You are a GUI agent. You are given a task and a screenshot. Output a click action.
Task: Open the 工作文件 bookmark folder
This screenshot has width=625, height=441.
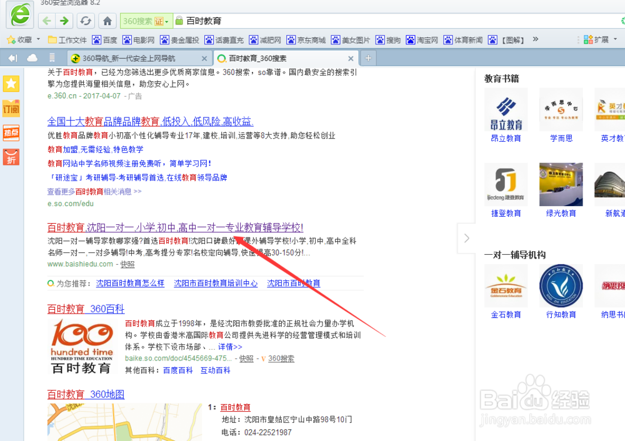[x=67, y=40]
